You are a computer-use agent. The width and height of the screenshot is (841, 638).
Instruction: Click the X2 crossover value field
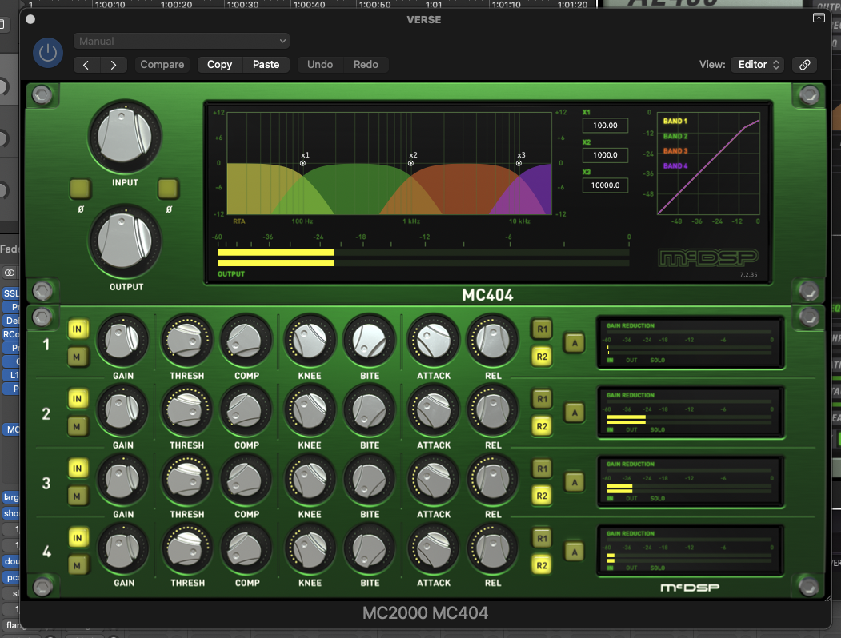click(605, 155)
